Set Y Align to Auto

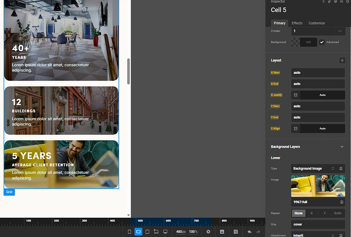[x=323, y=129]
